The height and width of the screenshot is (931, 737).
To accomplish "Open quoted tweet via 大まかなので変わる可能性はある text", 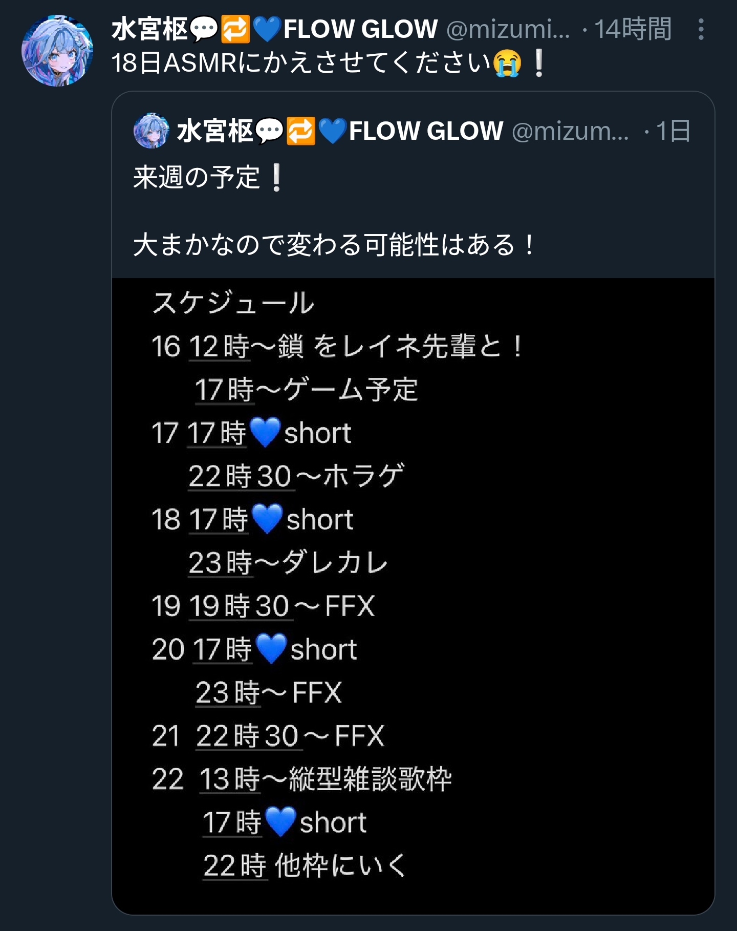I will coord(333,245).
